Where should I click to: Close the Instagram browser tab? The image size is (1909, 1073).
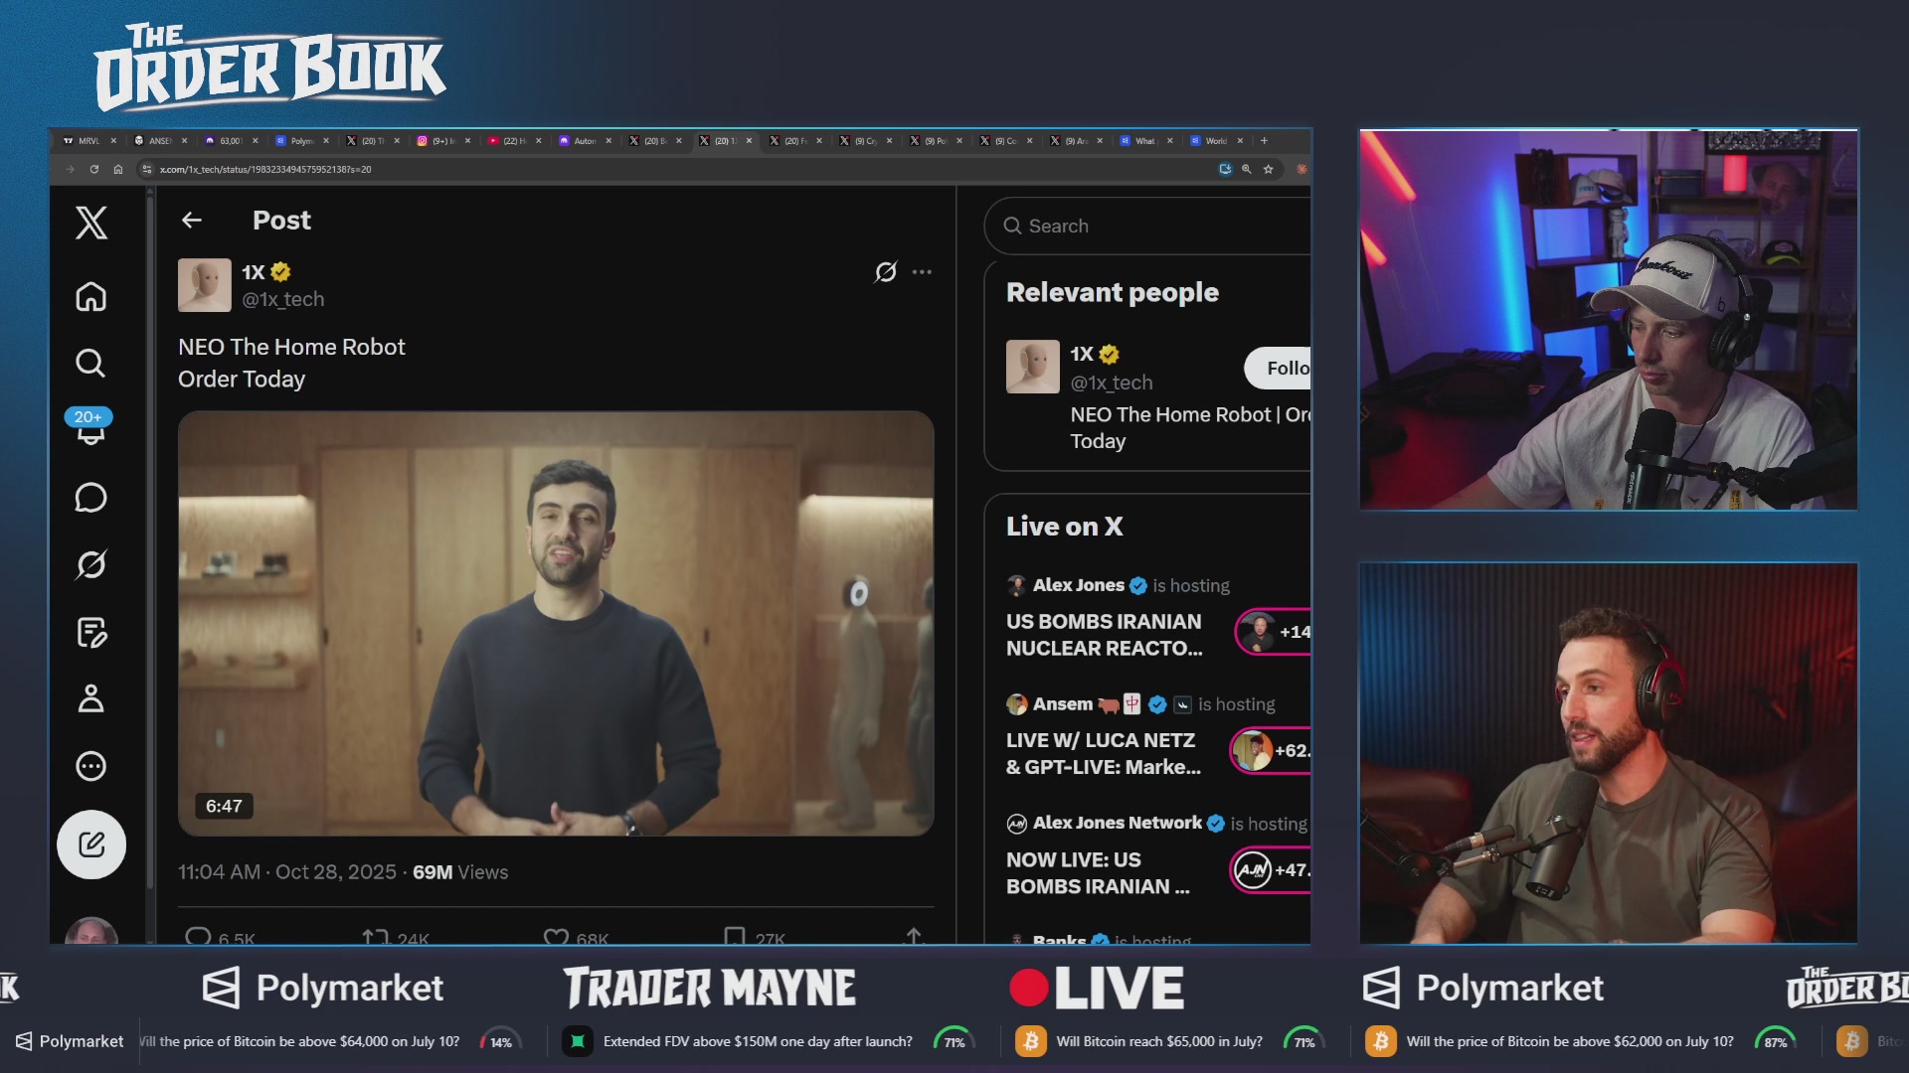[x=467, y=140]
